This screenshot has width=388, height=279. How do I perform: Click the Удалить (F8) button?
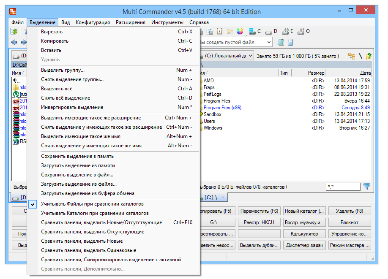coord(350,211)
